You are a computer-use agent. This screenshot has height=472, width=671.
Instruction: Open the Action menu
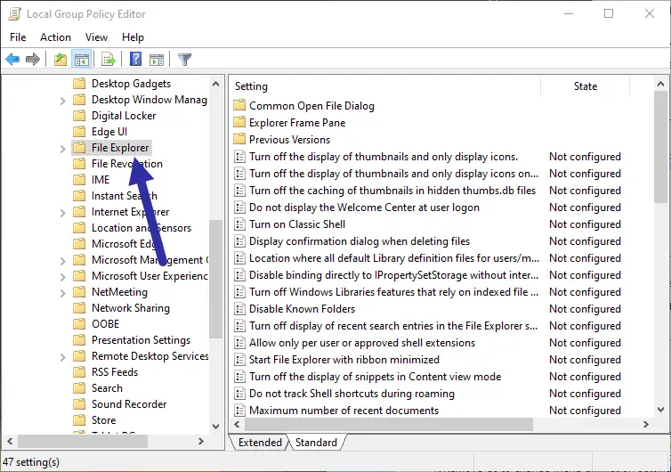tap(56, 37)
